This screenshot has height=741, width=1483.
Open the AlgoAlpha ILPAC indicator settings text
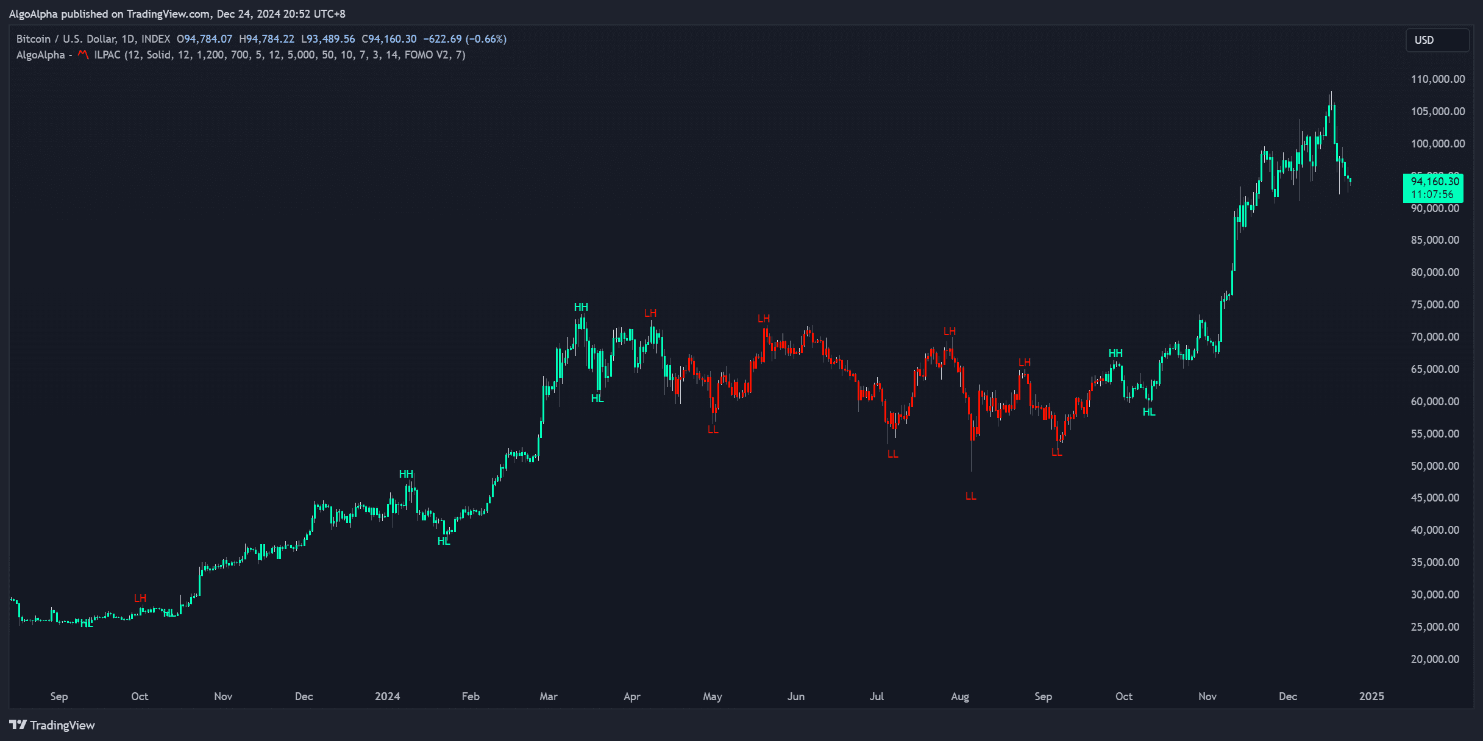[x=244, y=54]
